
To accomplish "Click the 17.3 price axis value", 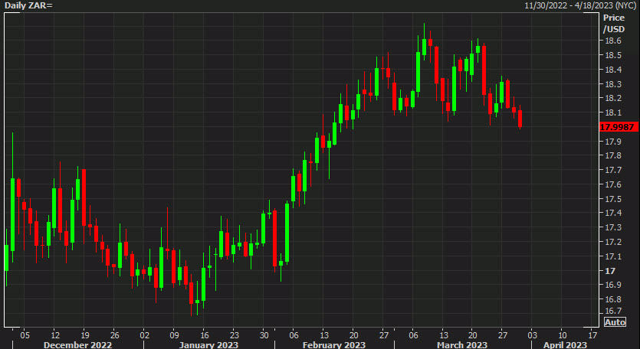I will pos(612,227).
